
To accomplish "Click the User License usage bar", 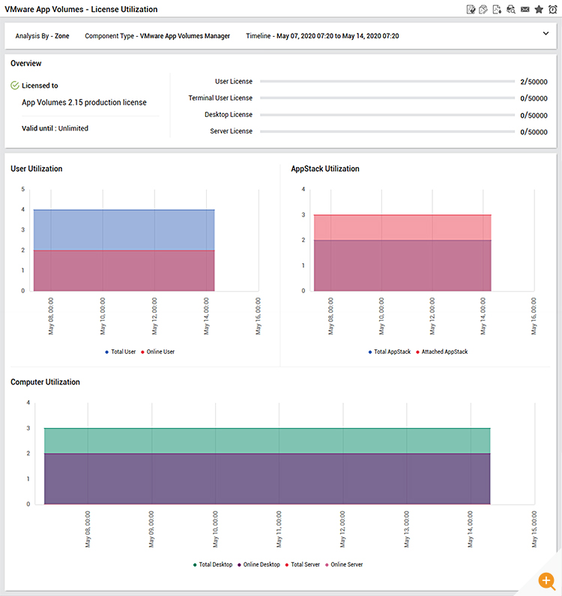I will [387, 82].
